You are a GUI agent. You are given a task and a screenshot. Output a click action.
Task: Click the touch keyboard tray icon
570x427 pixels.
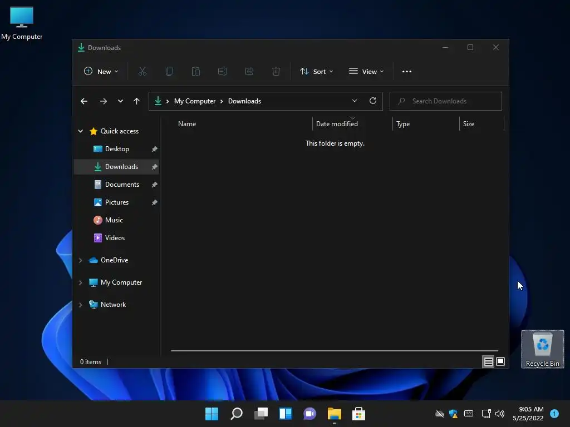click(469, 414)
